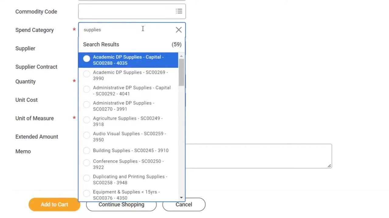Click the results list scrollbar thumb
The width and height of the screenshot is (389, 218).
click(x=181, y=72)
